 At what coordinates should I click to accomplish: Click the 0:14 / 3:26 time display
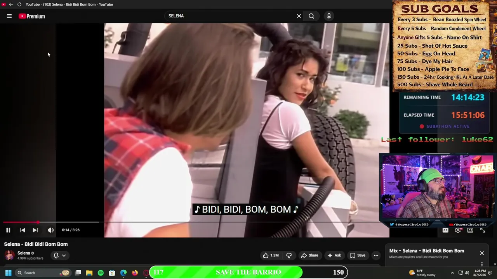click(71, 230)
